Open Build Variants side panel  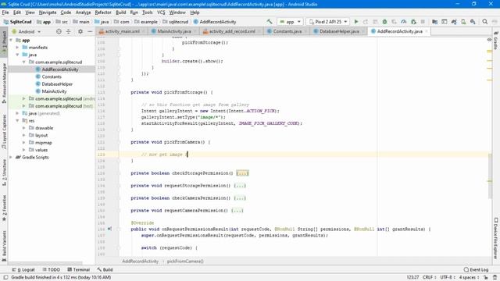(x=4, y=246)
